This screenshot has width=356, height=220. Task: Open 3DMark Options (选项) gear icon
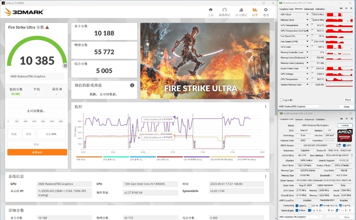click(266, 10)
